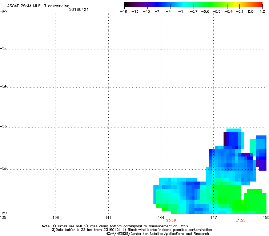The height and width of the screenshot is (236, 269).
Task: Click the note line "3)Data buffer is 22 hrs"
Action: [x=132, y=230]
